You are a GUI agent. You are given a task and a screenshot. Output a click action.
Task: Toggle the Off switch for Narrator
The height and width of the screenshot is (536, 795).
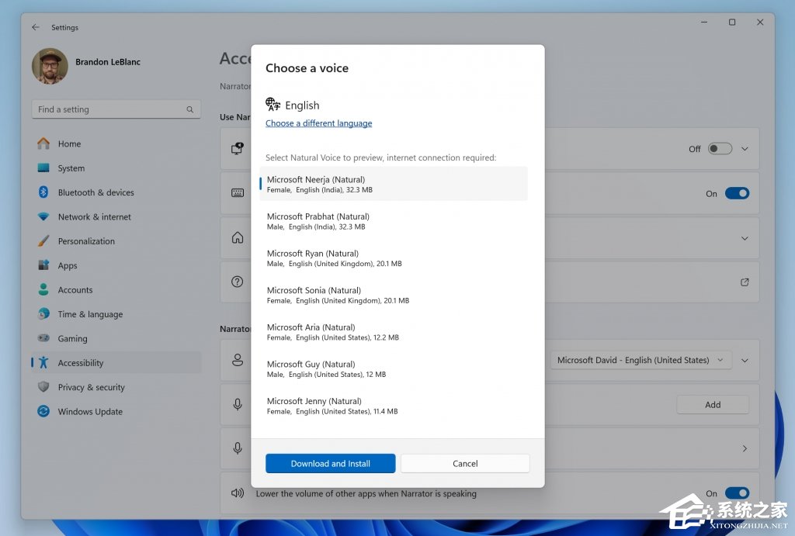720,149
